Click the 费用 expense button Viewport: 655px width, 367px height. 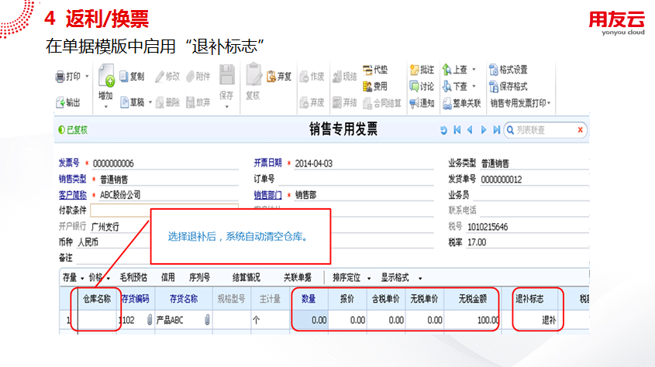(x=375, y=86)
